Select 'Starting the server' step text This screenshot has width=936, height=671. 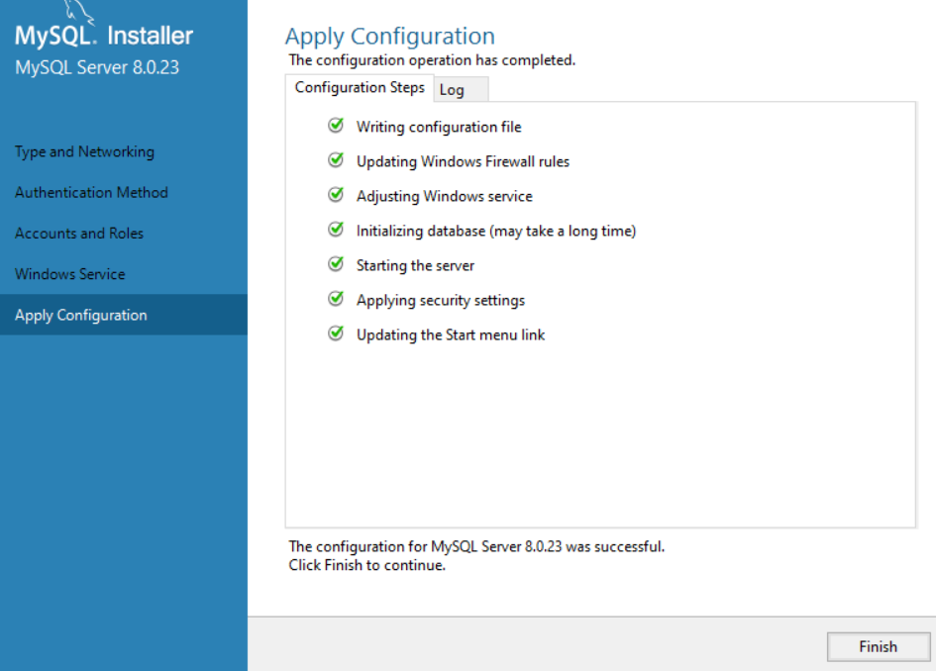tap(415, 265)
